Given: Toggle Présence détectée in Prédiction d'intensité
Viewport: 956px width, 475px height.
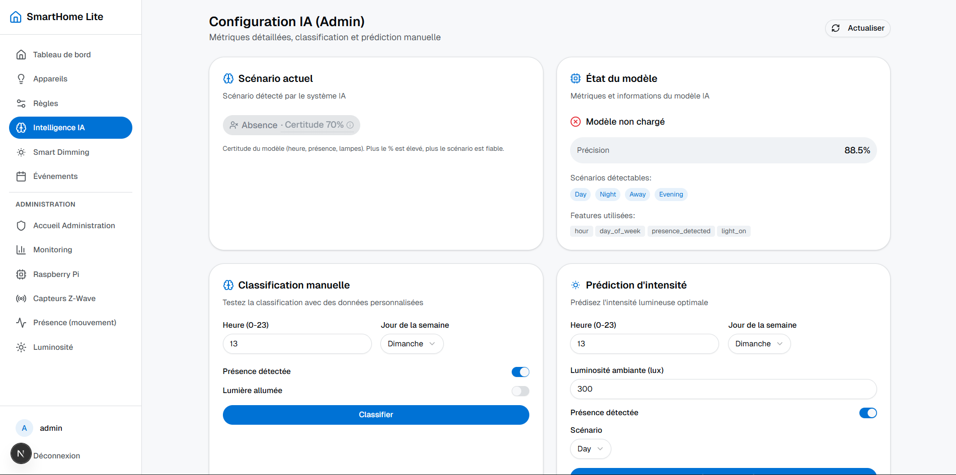Looking at the screenshot, I should 868,413.
